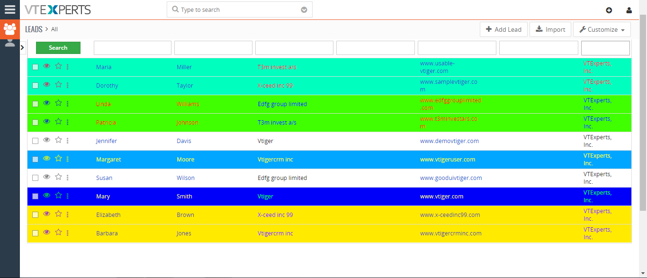Click the green Search button
The image size is (647, 278).
click(x=58, y=48)
